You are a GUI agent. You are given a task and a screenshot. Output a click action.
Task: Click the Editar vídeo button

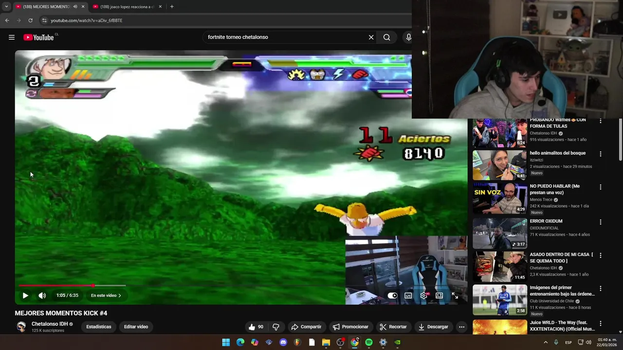pyautogui.click(x=136, y=327)
